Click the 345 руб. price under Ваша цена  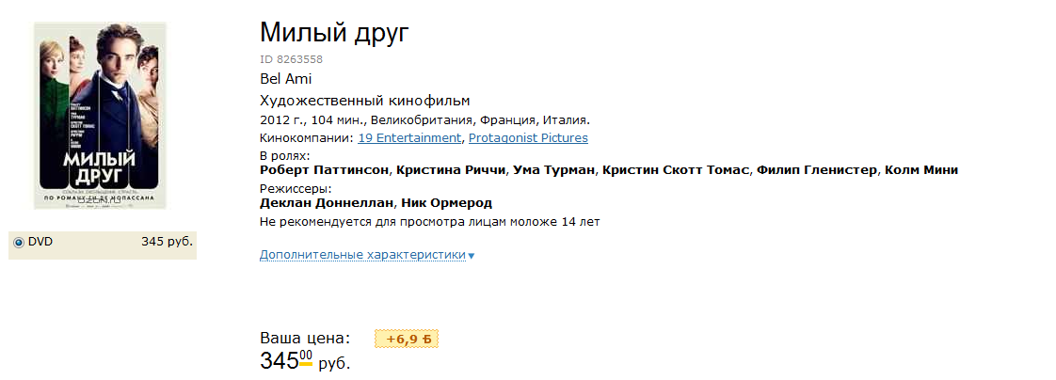point(303,361)
